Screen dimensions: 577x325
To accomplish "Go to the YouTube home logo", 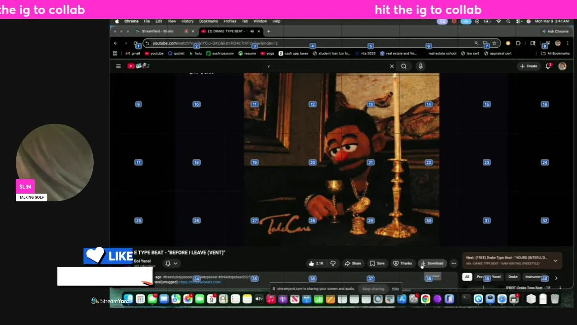I will tap(138, 66).
